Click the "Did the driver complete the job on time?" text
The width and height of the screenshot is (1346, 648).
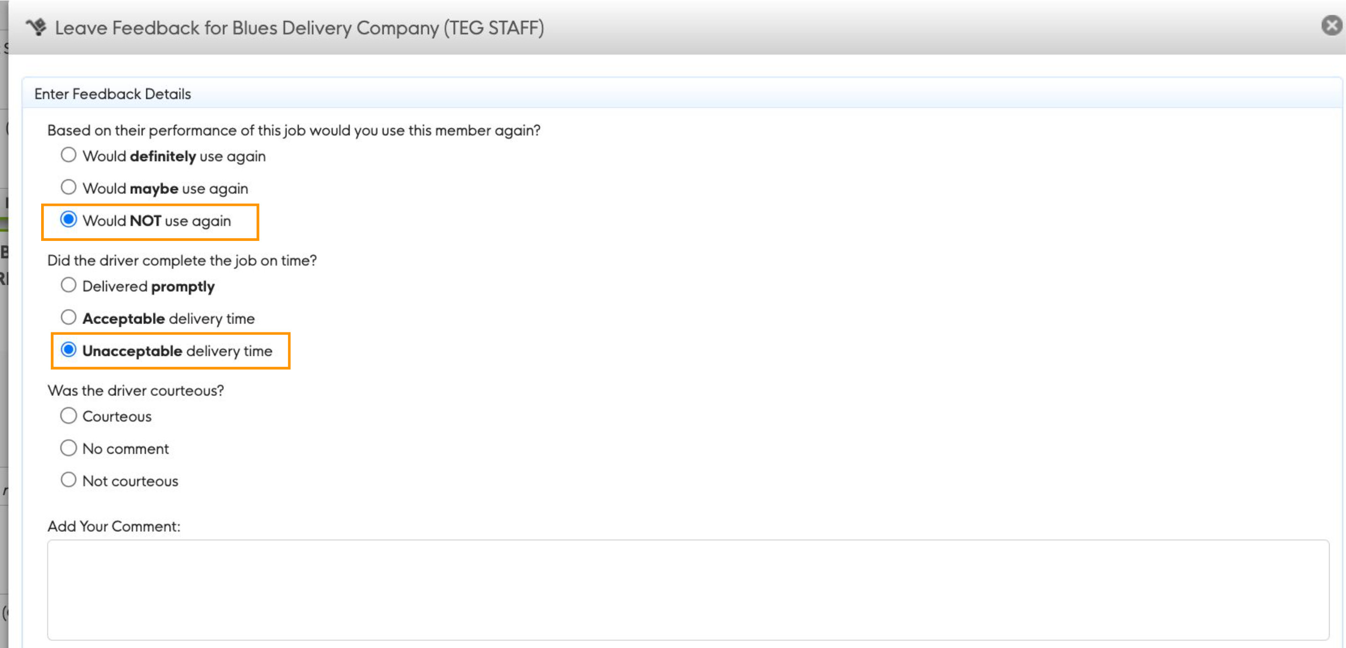182,260
